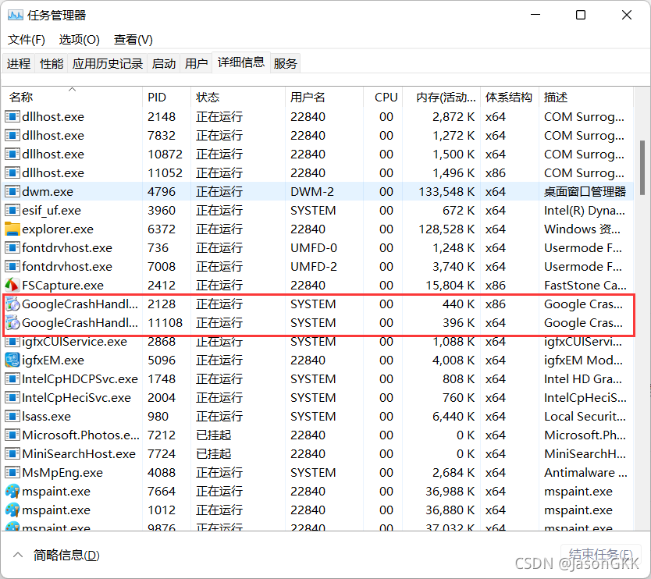Image resolution: width=651 pixels, height=579 pixels.
Task: Click the IntelCpHDCPSvc.exe process icon
Action: coord(12,378)
